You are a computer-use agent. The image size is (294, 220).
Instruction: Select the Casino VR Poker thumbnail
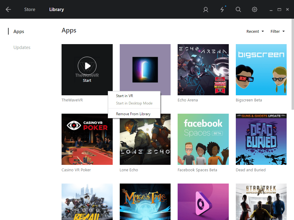pyautogui.click(x=87, y=139)
